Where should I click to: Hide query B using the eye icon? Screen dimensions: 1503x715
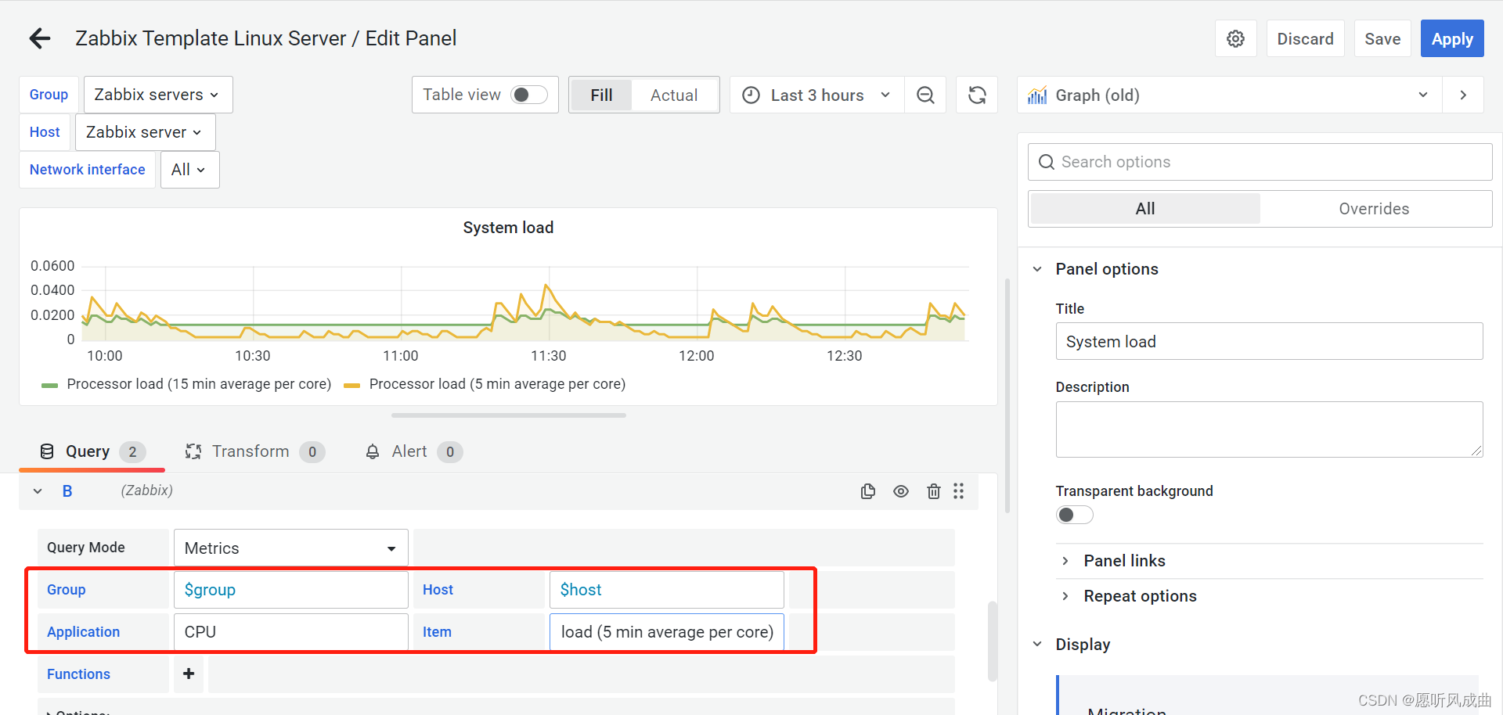click(901, 490)
